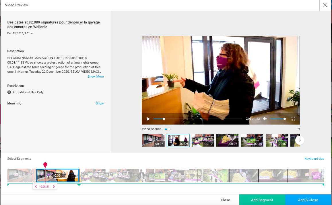
Task: Click the 0:08 / 1:12 time display
Action: point(253,119)
